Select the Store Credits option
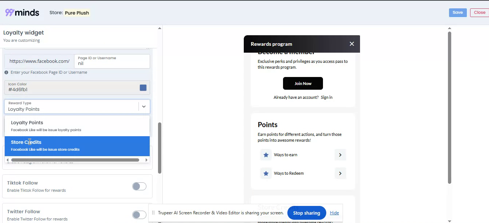This screenshot has width=489, height=223. click(77, 146)
